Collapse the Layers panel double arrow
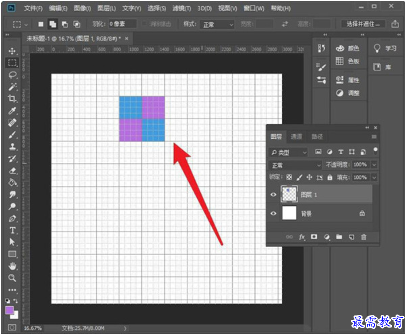The width and height of the screenshot is (407, 336). point(367,127)
